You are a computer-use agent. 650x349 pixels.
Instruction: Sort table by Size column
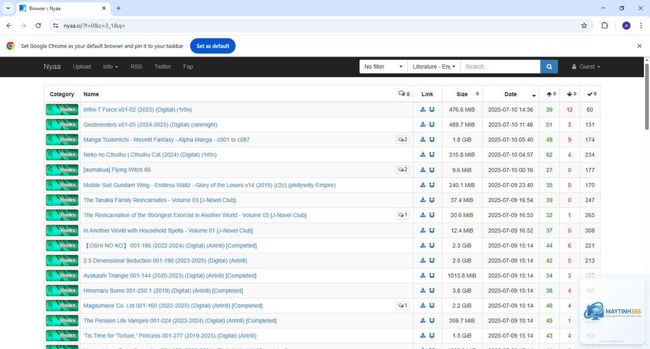pos(462,94)
